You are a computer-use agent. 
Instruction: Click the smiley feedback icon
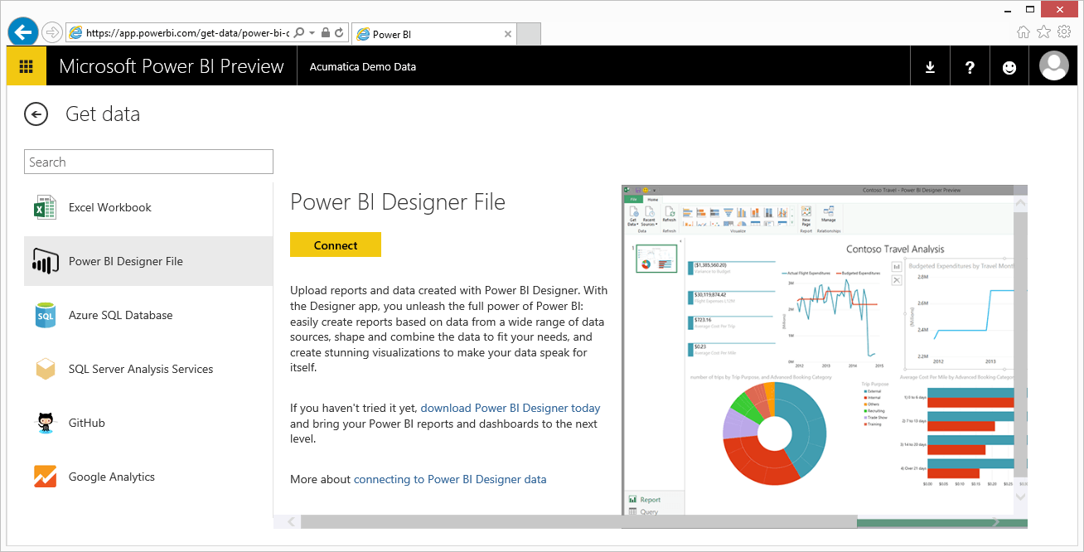click(1009, 68)
